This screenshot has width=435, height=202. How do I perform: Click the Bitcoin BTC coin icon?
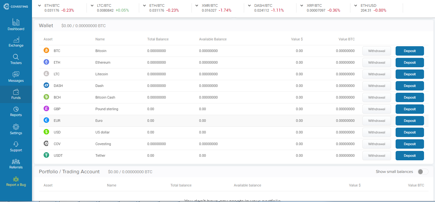coord(46,50)
